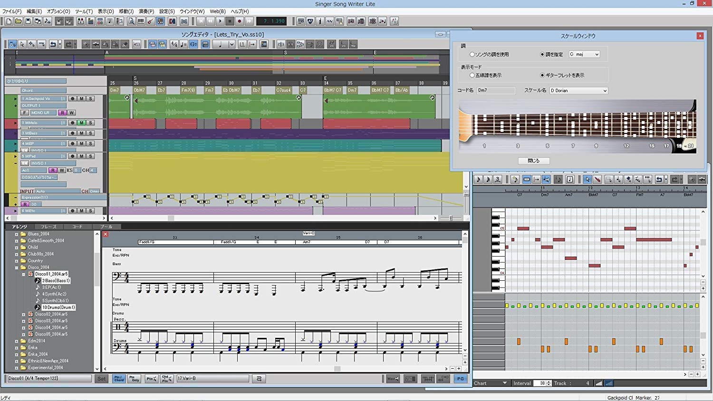This screenshot has width=713, height=401.
Task: Click the 4/4 time signature icon
Action: click(x=174, y=44)
